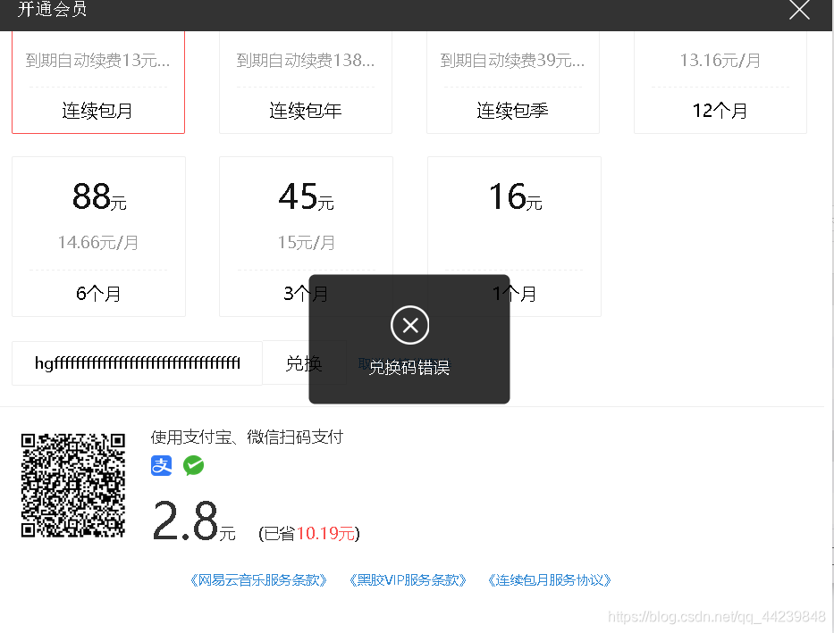This screenshot has height=633, width=834.
Task: Choose the 45元 3个月 plan
Action: [306, 237]
